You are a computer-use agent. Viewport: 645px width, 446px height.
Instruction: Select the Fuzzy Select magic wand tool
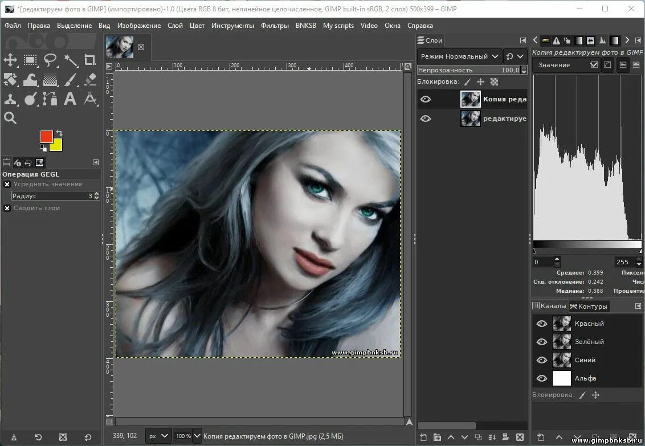click(70, 60)
